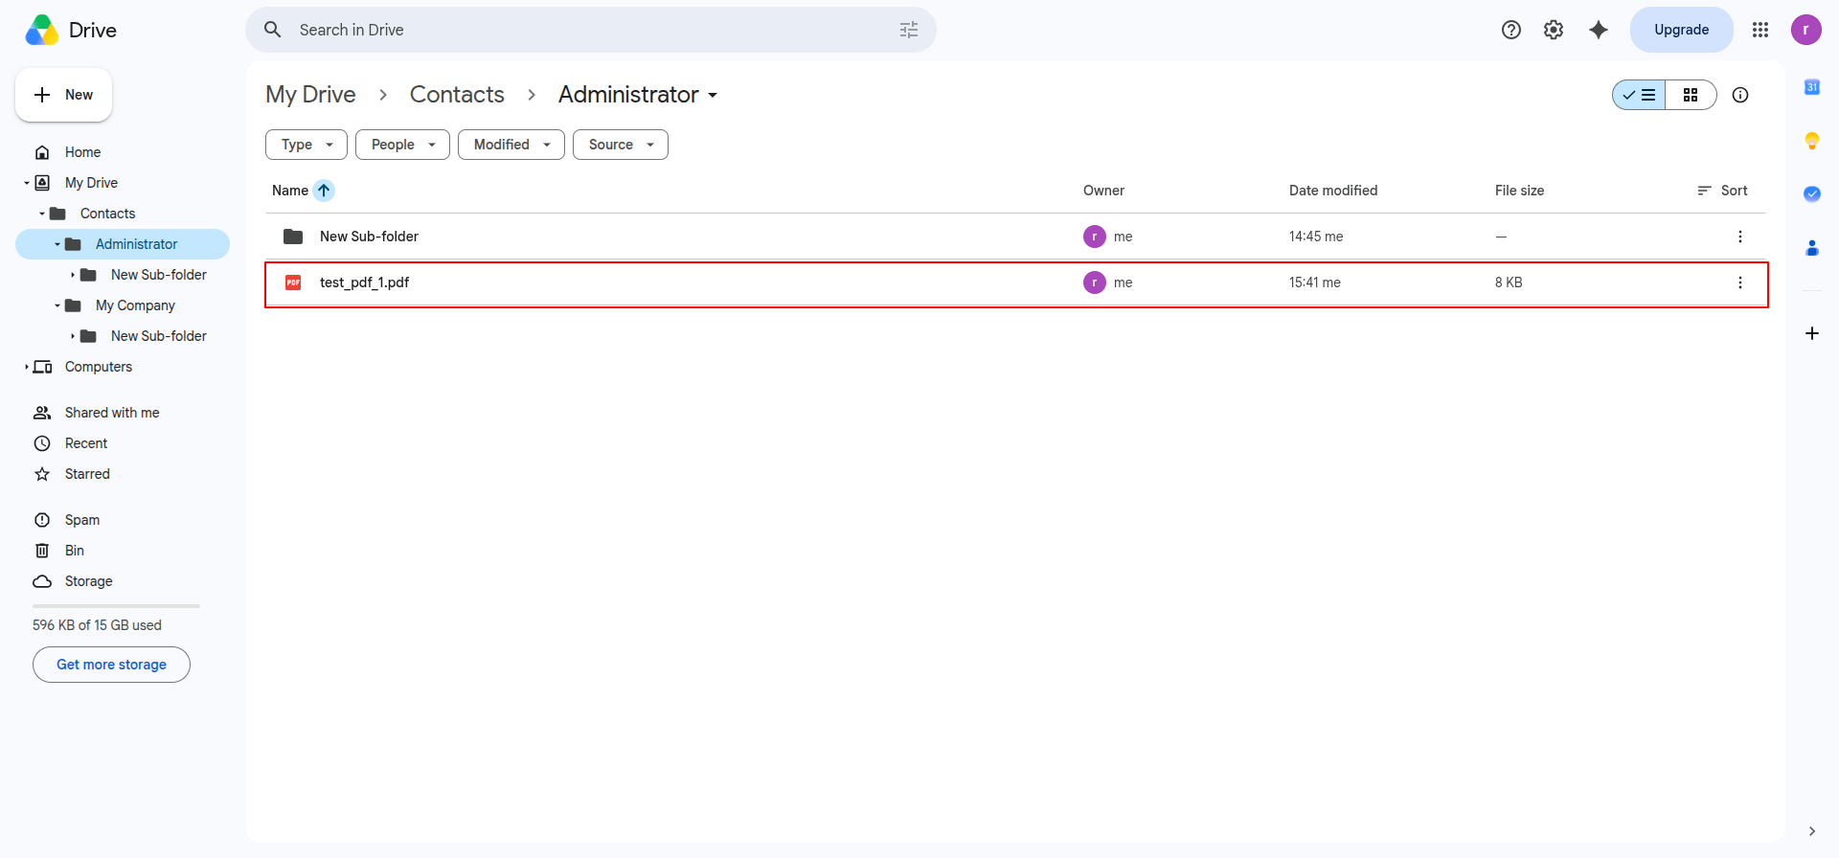Launch Gemini sparkle assistant
1839x858 pixels.
[1599, 30]
